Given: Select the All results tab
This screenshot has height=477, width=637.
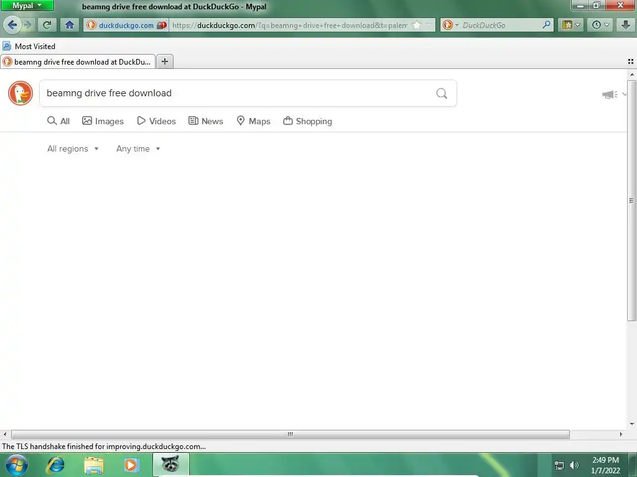Looking at the screenshot, I should (58, 121).
